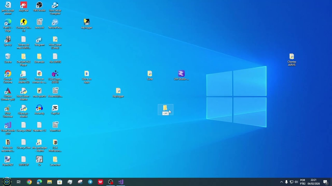The height and width of the screenshot is (186, 332).
Task: Select the meu quarto archive icon
Action: click(39, 92)
